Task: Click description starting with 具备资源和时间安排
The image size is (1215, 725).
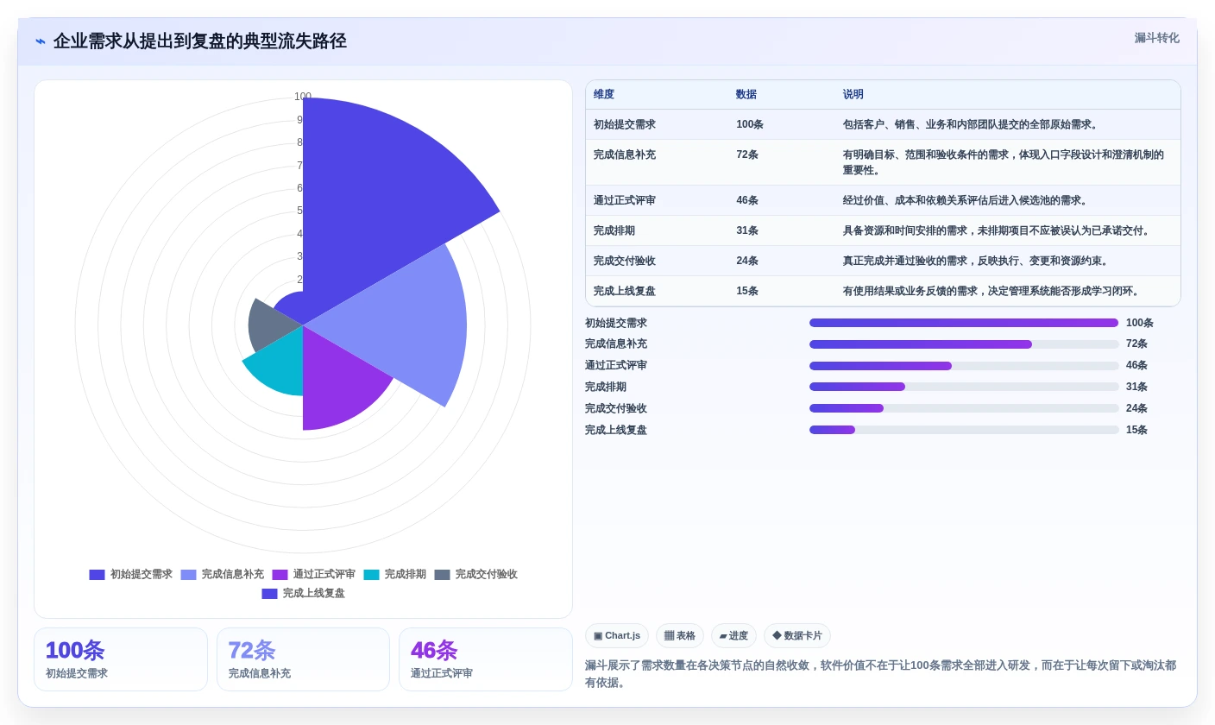Action: (x=998, y=231)
